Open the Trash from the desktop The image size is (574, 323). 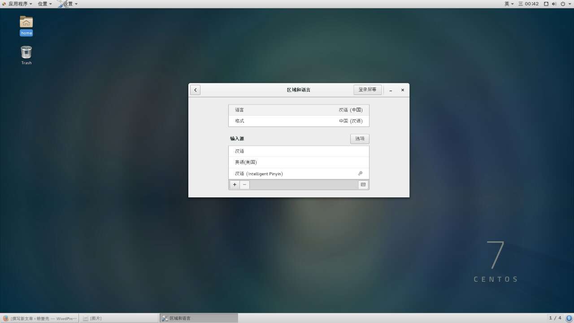tap(26, 53)
